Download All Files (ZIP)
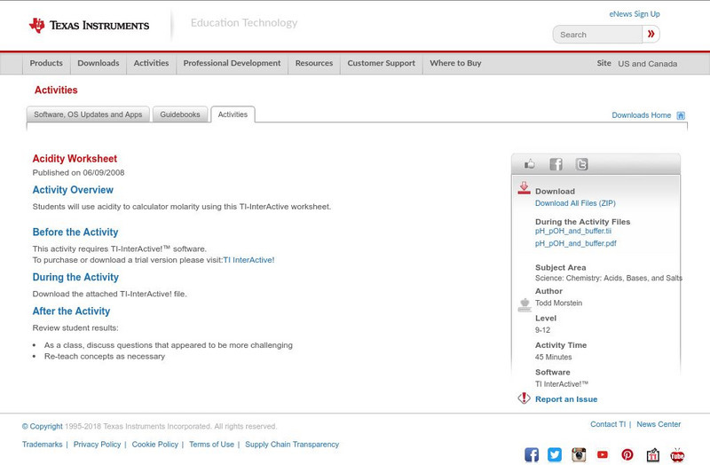Screen dimensions: 710x465 click(575, 203)
